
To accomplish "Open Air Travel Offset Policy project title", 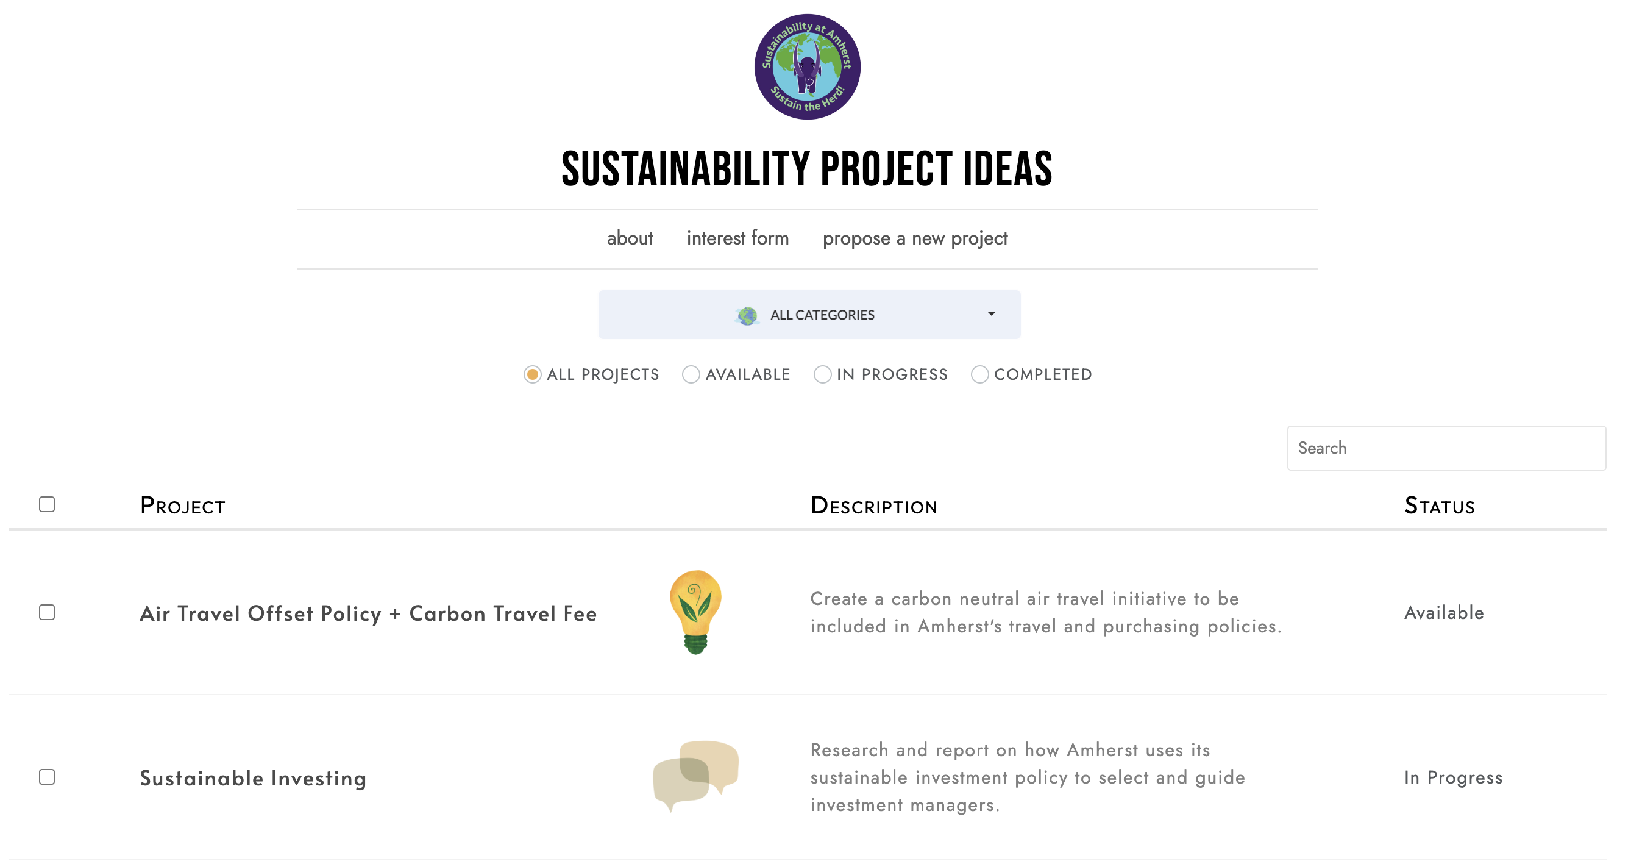I will point(368,613).
